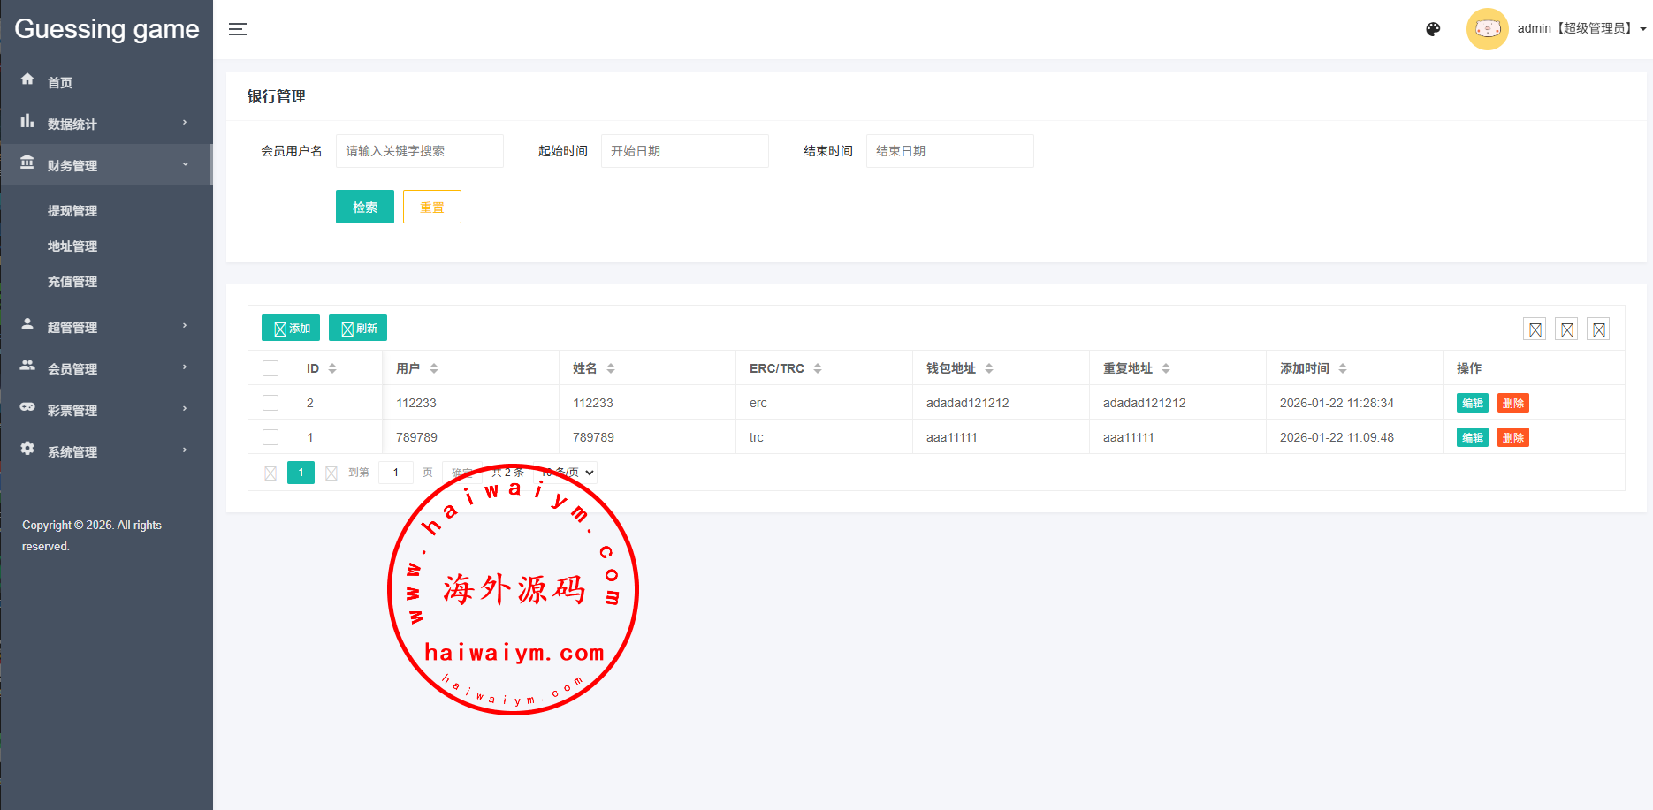Click the 彩票管理 gamepad icon
Screen dimensions: 1653x810
pos(27,407)
